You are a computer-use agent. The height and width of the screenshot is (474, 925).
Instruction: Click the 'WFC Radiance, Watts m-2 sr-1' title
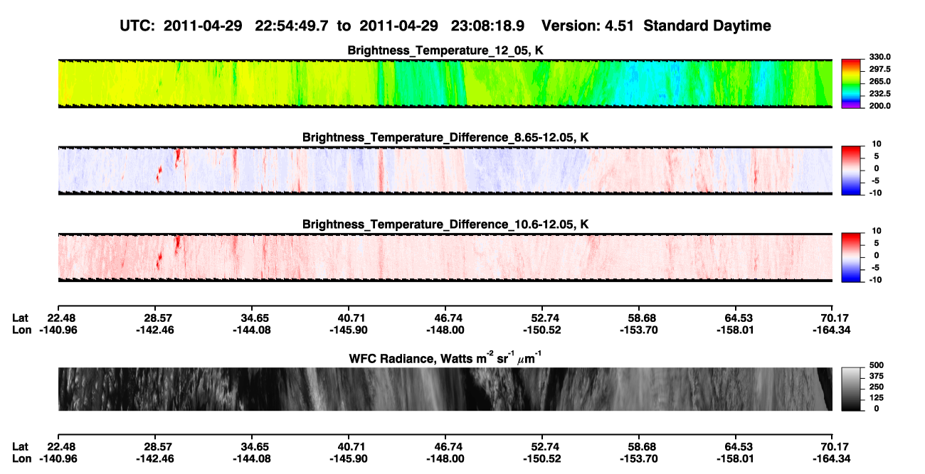pos(445,357)
